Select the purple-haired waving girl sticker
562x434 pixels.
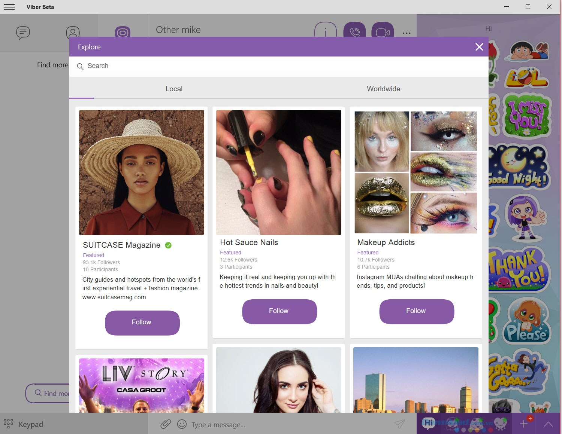point(525,217)
